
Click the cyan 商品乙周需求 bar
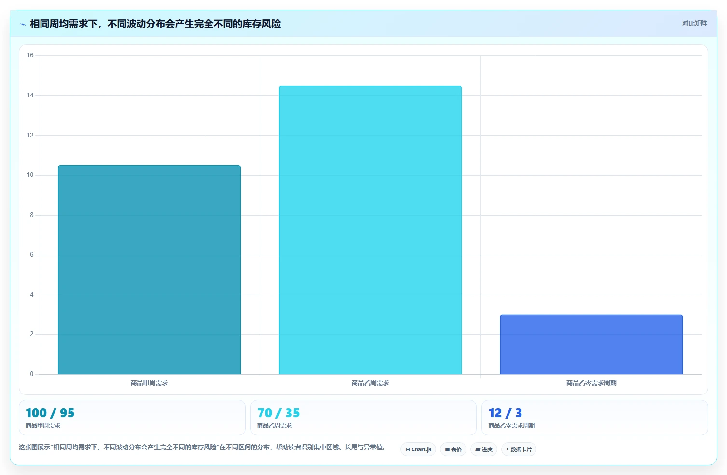click(x=370, y=230)
